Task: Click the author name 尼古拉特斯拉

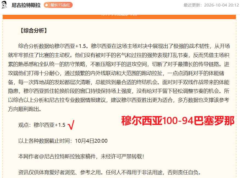Action: 26,5
